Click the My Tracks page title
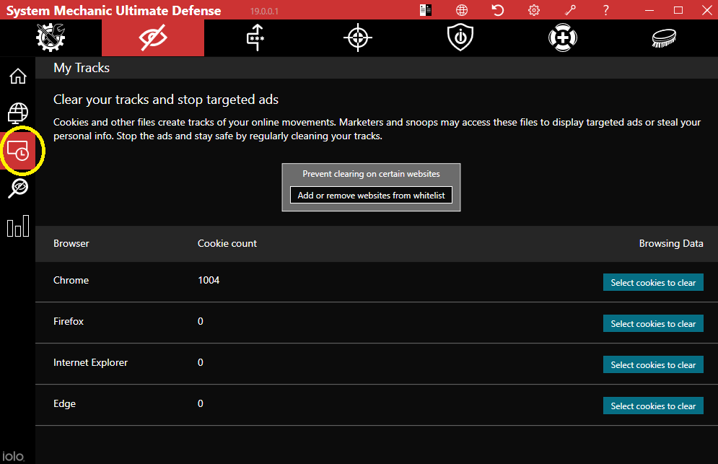 pyautogui.click(x=82, y=68)
